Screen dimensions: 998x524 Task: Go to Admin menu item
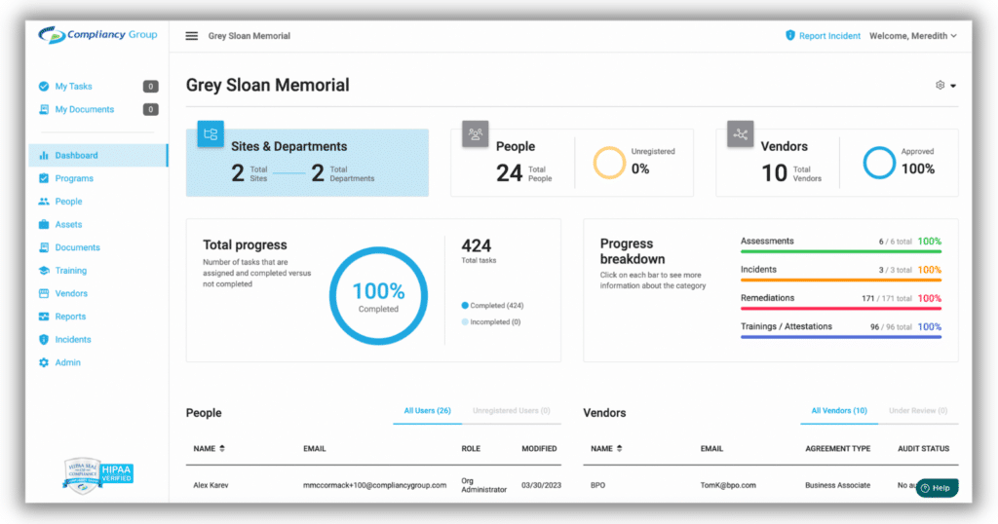67,362
